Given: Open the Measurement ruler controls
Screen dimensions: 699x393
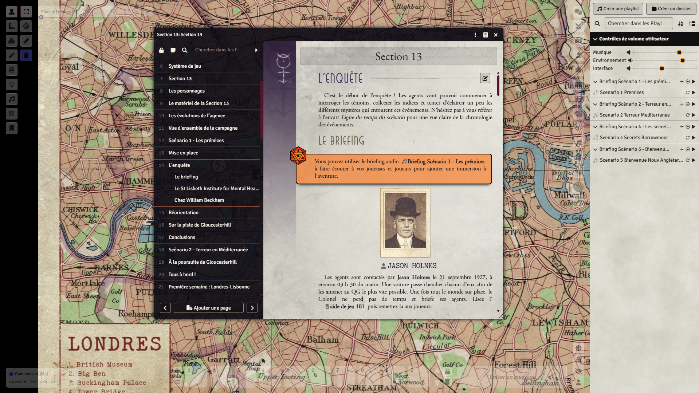Looking at the screenshot, I should pyautogui.click(x=12, y=26).
